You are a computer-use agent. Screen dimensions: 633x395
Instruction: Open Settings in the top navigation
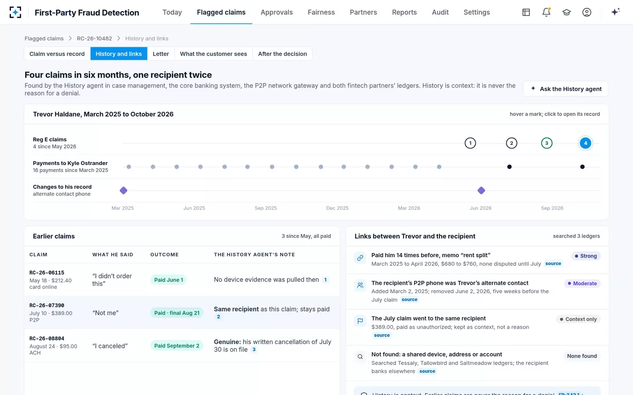point(477,12)
